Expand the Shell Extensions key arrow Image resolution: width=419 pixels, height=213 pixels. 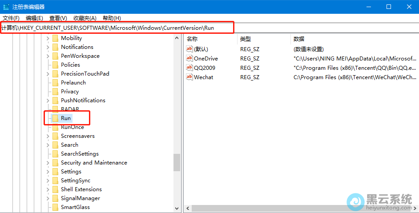tap(48, 189)
